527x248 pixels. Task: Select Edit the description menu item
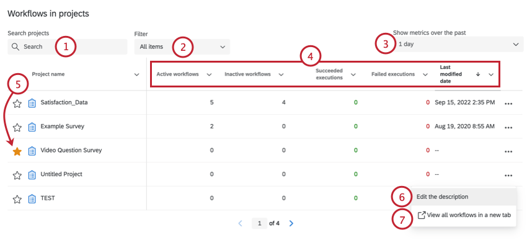click(x=442, y=197)
